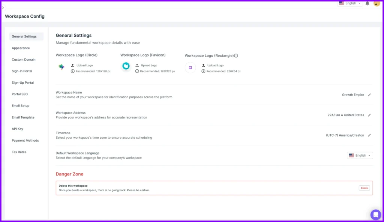384x222 pixels.
Task: Switch to the Appearance section
Action: [x=21, y=48]
